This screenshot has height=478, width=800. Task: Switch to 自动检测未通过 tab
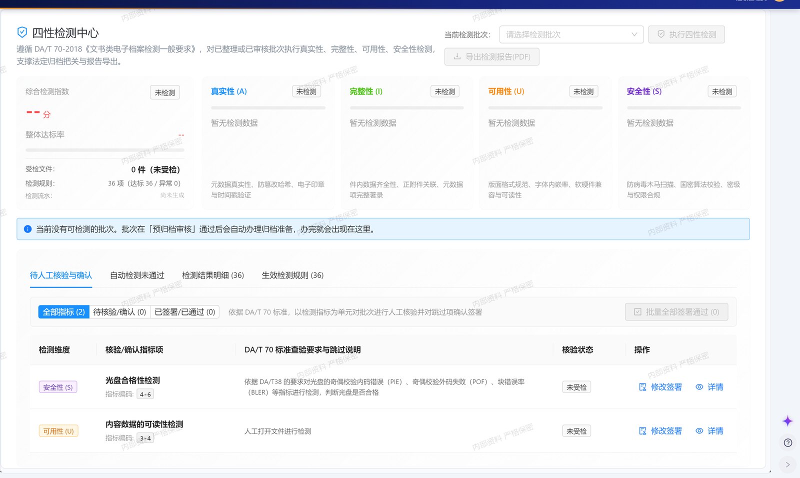(x=137, y=275)
